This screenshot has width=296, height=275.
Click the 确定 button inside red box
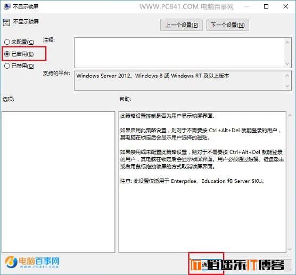206,264
